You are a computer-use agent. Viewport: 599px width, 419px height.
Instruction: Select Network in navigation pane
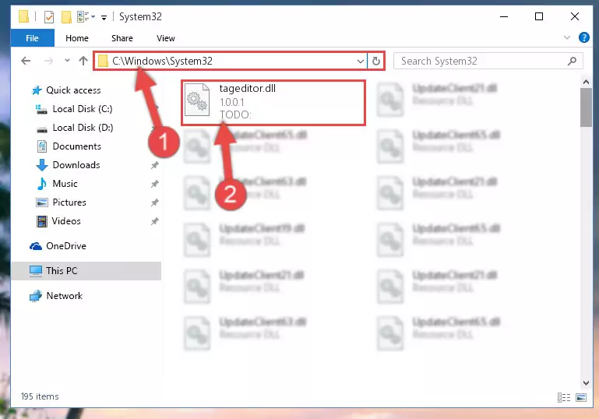point(64,296)
